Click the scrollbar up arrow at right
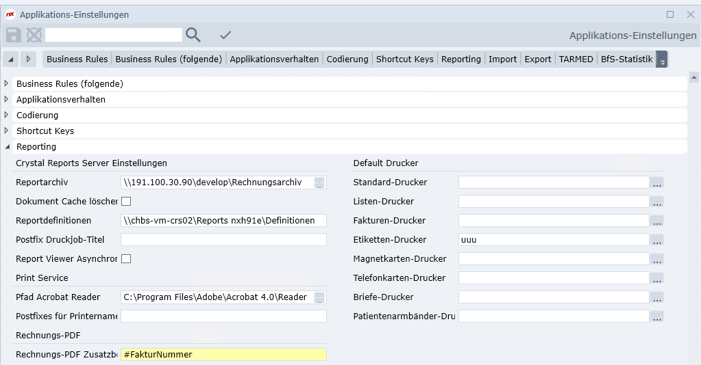The width and height of the screenshot is (701, 365). (x=693, y=78)
